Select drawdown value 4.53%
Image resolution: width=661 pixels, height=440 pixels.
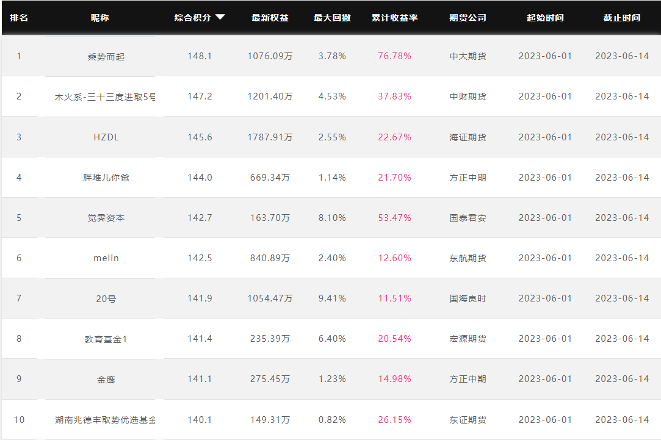click(x=332, y=96)
